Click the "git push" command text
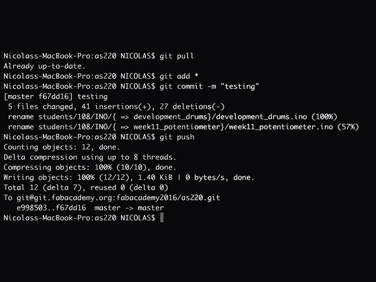The height and width of the screenshot is (282, 376). pos(176,137)
